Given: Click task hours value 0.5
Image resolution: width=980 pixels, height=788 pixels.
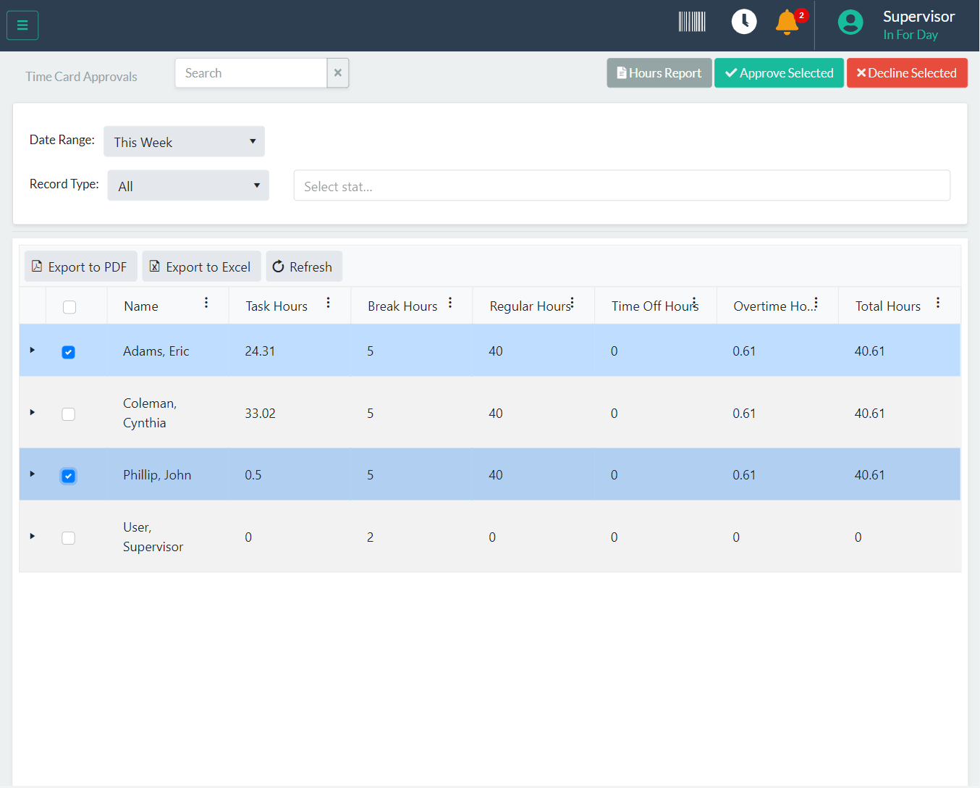Looking at the screenshot, I should pos(253,475).
